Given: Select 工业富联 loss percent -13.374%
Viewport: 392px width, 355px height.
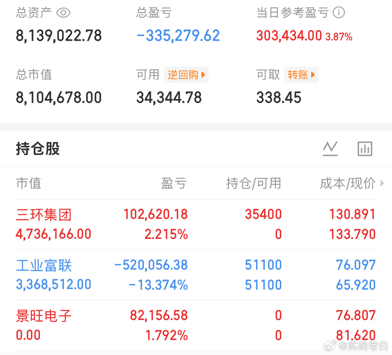Looking at the screenshot, I should click(158, 285).
